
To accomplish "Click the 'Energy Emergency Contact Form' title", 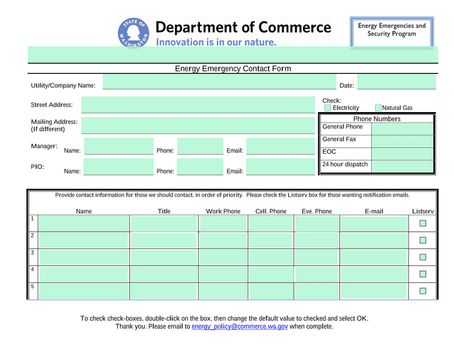I will [233, 69].
